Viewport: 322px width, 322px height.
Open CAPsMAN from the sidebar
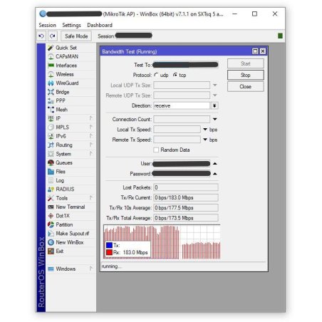(67, 56)
